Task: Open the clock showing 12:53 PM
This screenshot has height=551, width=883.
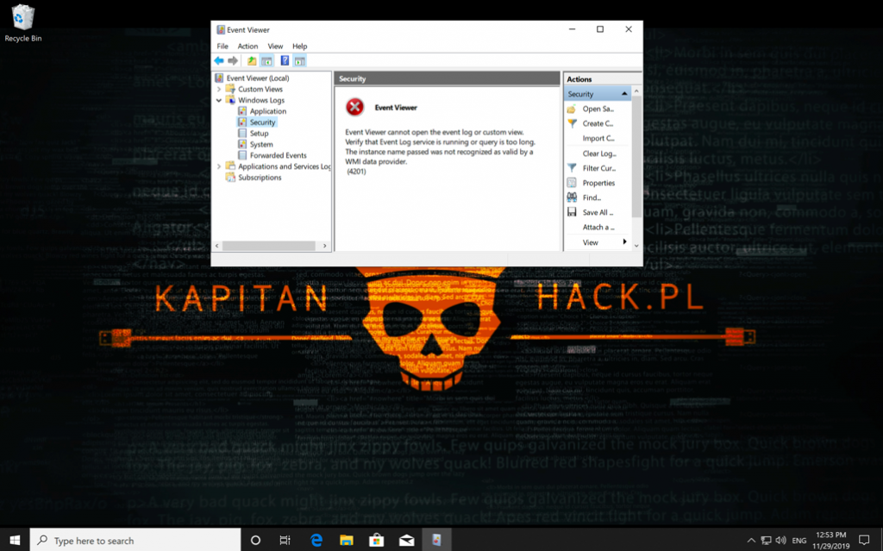Action: pyautogui.click(x=830, y=541)
